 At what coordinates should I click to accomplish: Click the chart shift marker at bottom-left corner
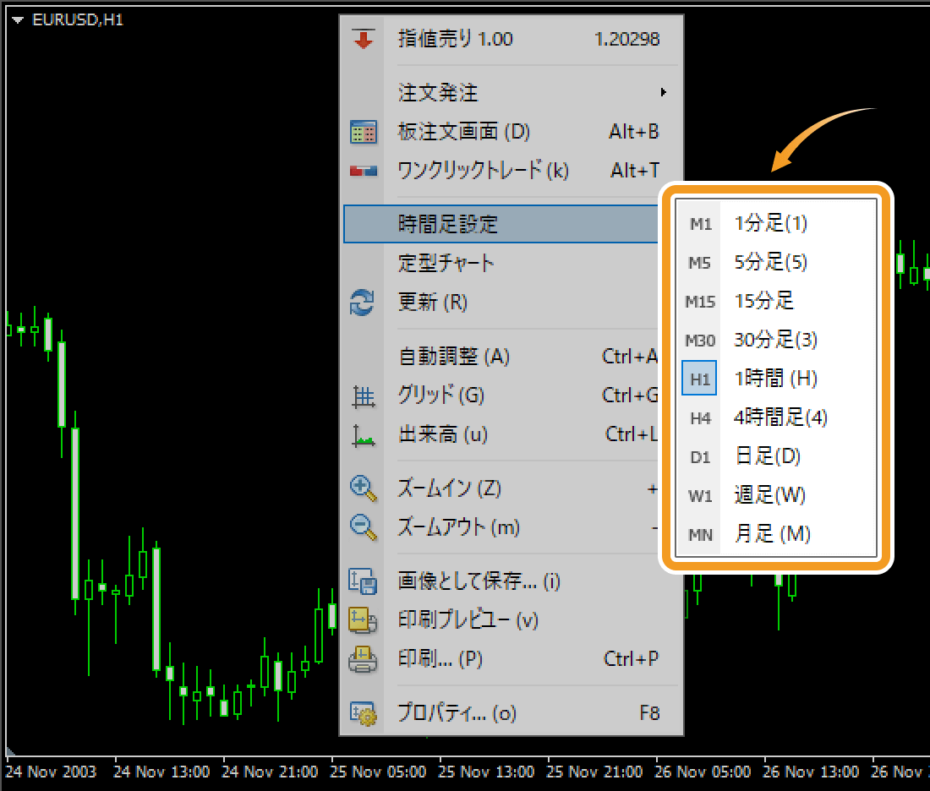[10, 751]
